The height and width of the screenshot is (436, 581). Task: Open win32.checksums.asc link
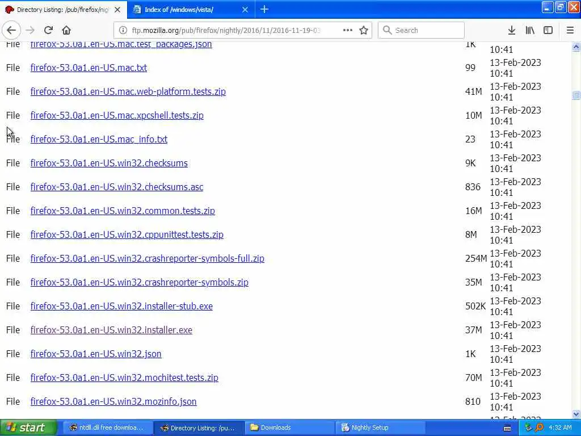coord(117,187)
